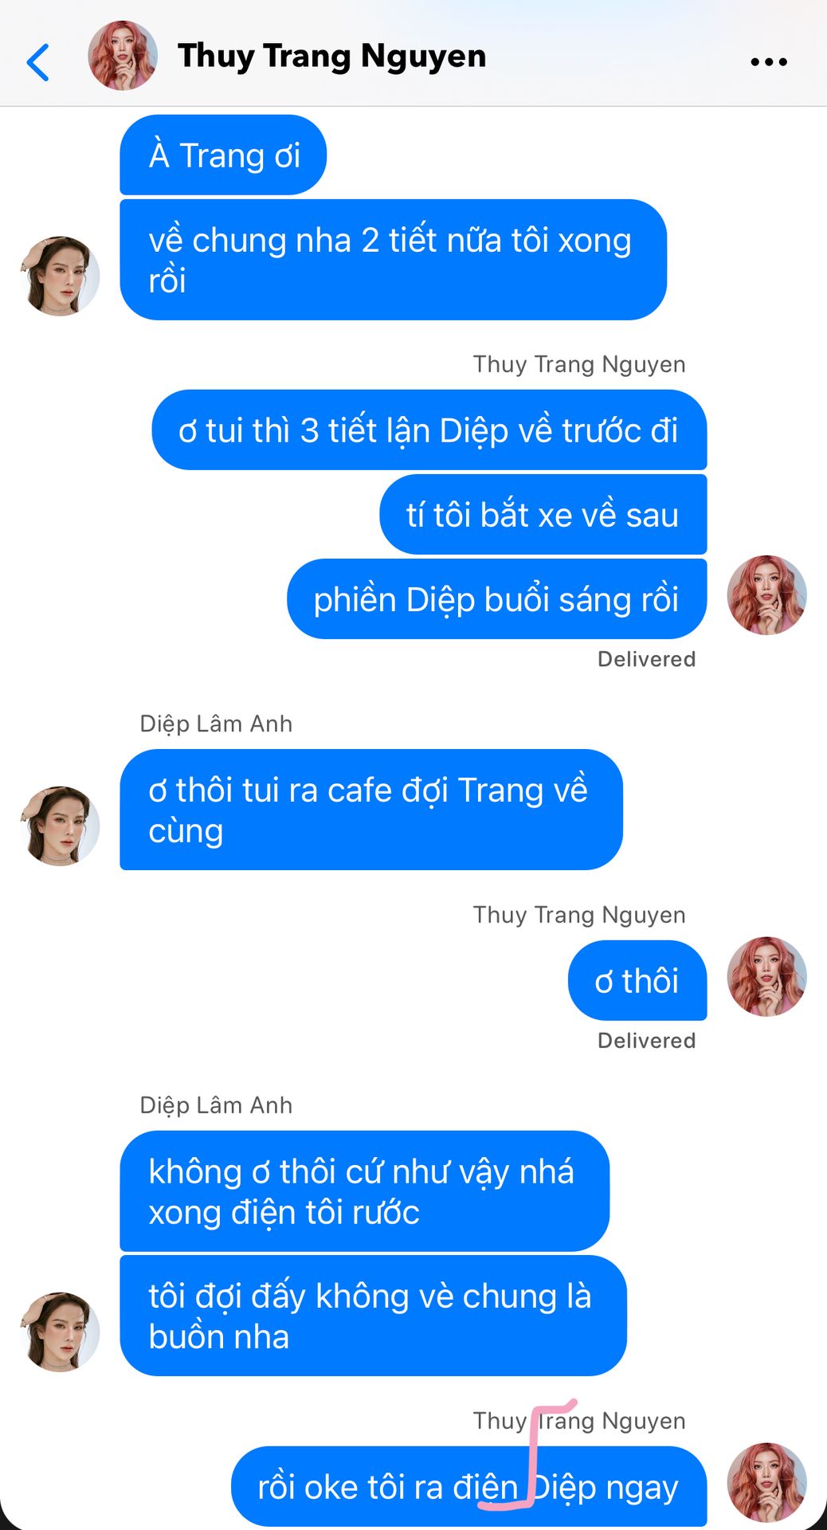Viewport: 827px width, 1530px height.
Task: Tap the short 'ơ thôi' reply bubble
Action: [x=637, y=980]
